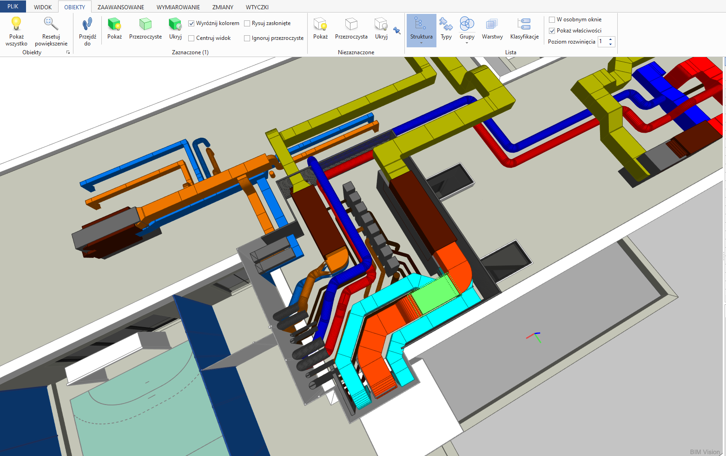Open the Warstwy layers icon
This screenshot has height=456, width=726.
[492, 24]
